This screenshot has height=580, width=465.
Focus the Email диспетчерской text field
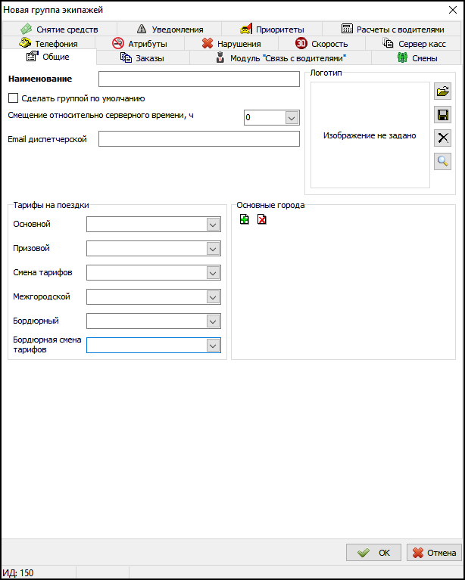[199, 139]
